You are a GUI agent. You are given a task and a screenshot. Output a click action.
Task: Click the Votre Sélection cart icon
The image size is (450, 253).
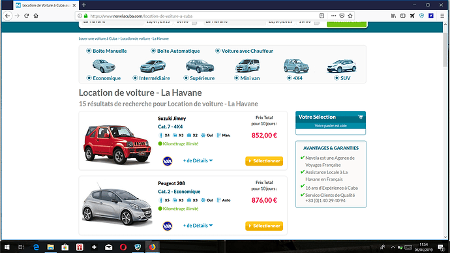click(x=360, y=117)
